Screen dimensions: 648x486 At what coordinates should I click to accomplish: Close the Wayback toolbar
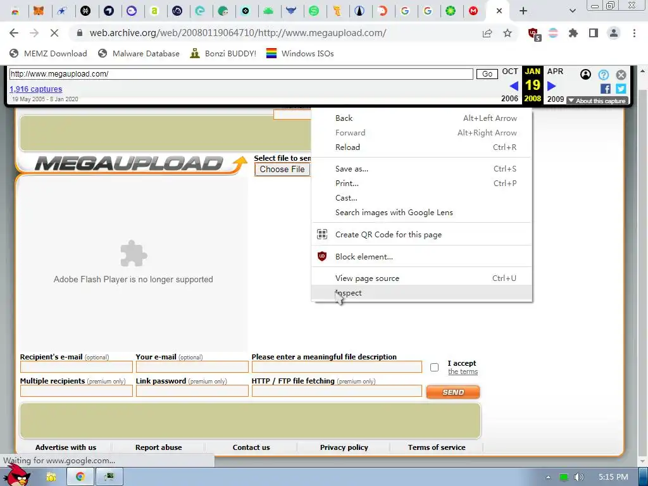[621, 75]
